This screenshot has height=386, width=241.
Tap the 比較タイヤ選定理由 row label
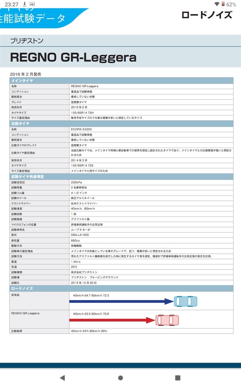[23, 153]
